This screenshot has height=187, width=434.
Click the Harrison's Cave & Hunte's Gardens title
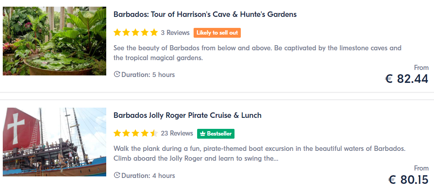(205, 15)
